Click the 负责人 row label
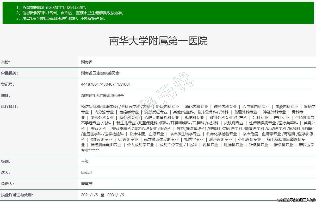 click(x=8, y=184)
